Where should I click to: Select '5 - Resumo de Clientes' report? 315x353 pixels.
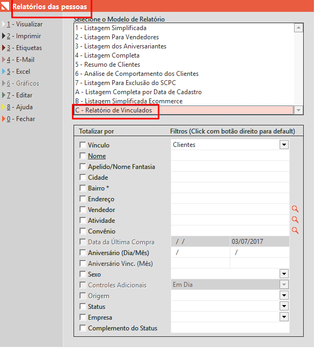pos(184,65)
